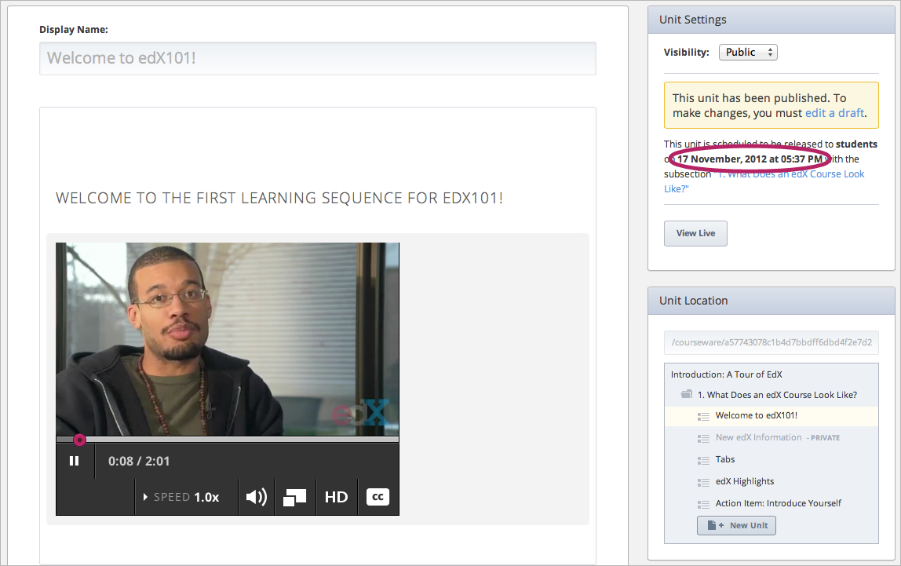Click the New Unit button
Screen dimensions: 901x566
click(736, 525)
